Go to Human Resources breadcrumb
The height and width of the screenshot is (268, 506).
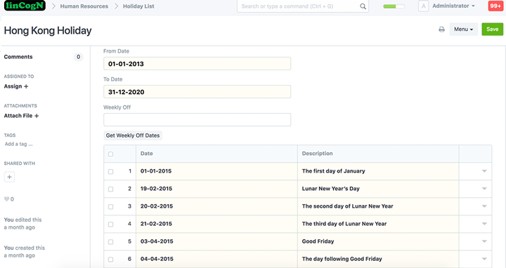coord(84,6)
